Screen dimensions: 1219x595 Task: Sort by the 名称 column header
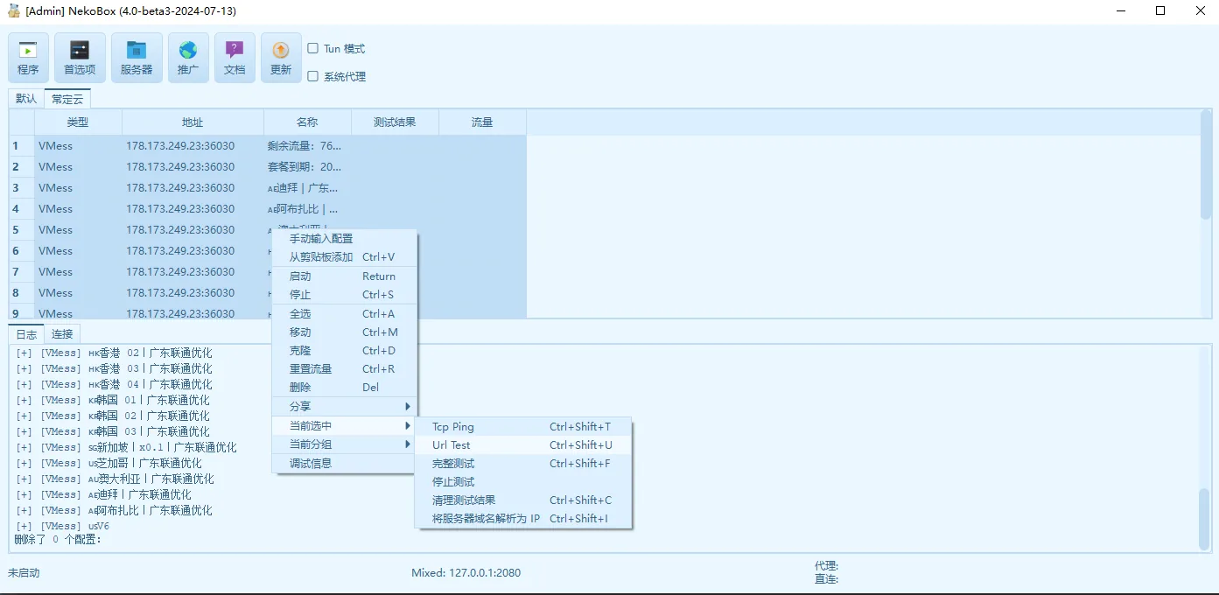coord(307,122)
